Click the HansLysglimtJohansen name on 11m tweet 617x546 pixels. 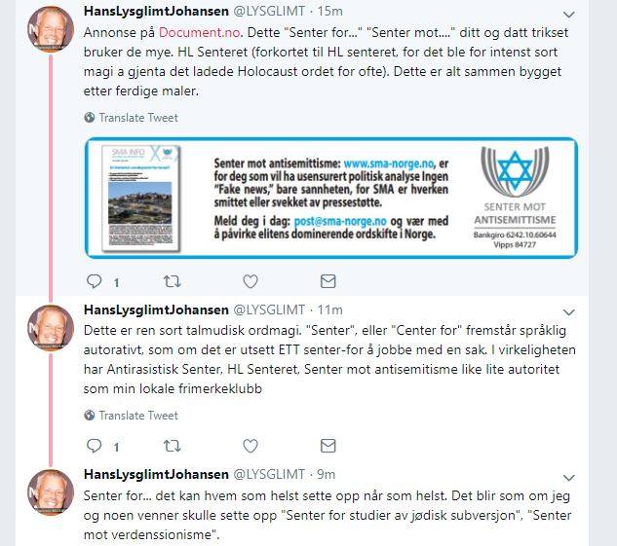point(156,309)
